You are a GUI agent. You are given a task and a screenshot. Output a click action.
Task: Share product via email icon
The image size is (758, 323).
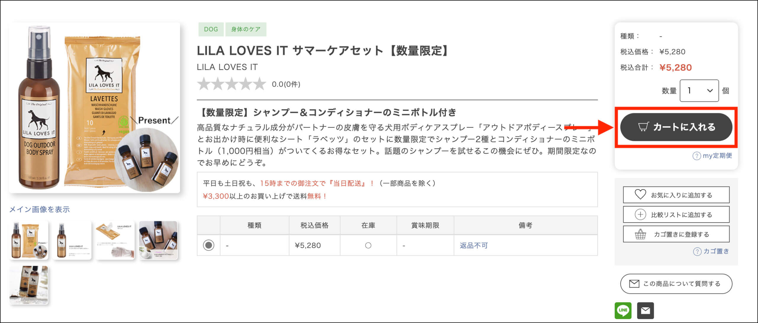coord(645,310)
